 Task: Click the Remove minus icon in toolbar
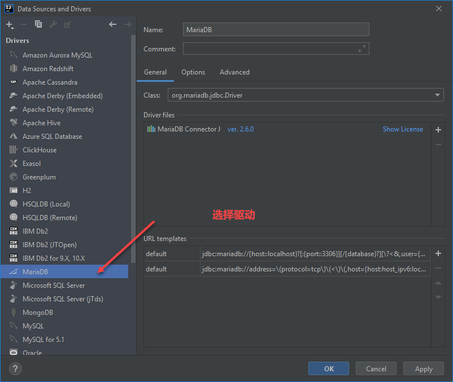(x=24, y=24)
